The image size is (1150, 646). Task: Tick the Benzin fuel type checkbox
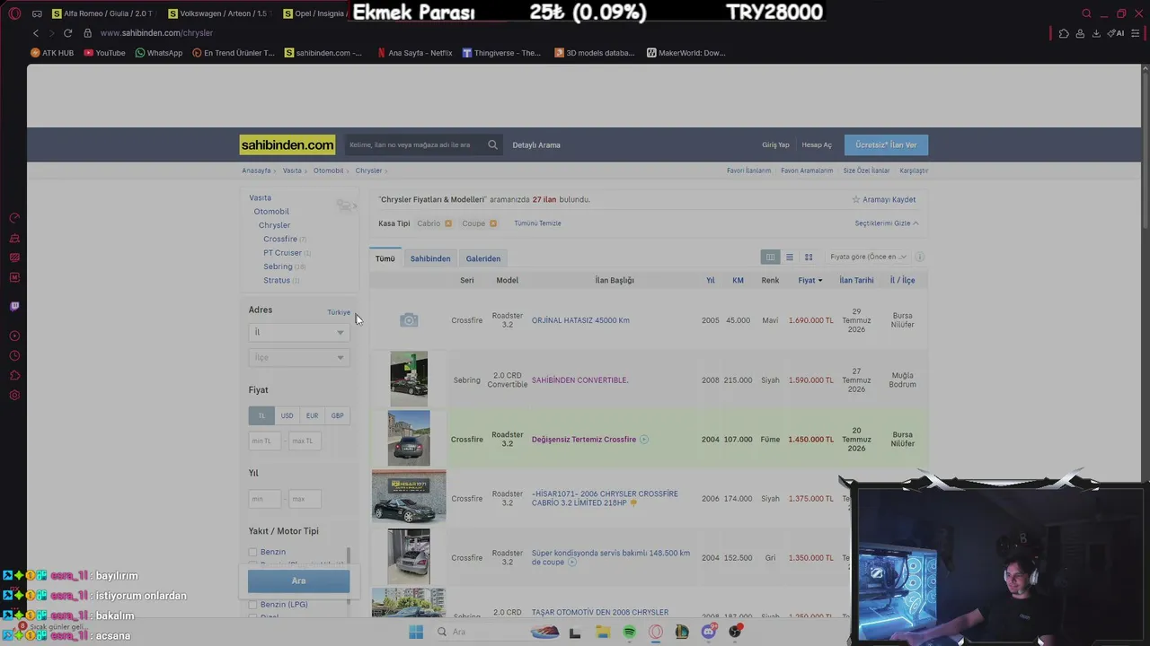click(252, 552)
